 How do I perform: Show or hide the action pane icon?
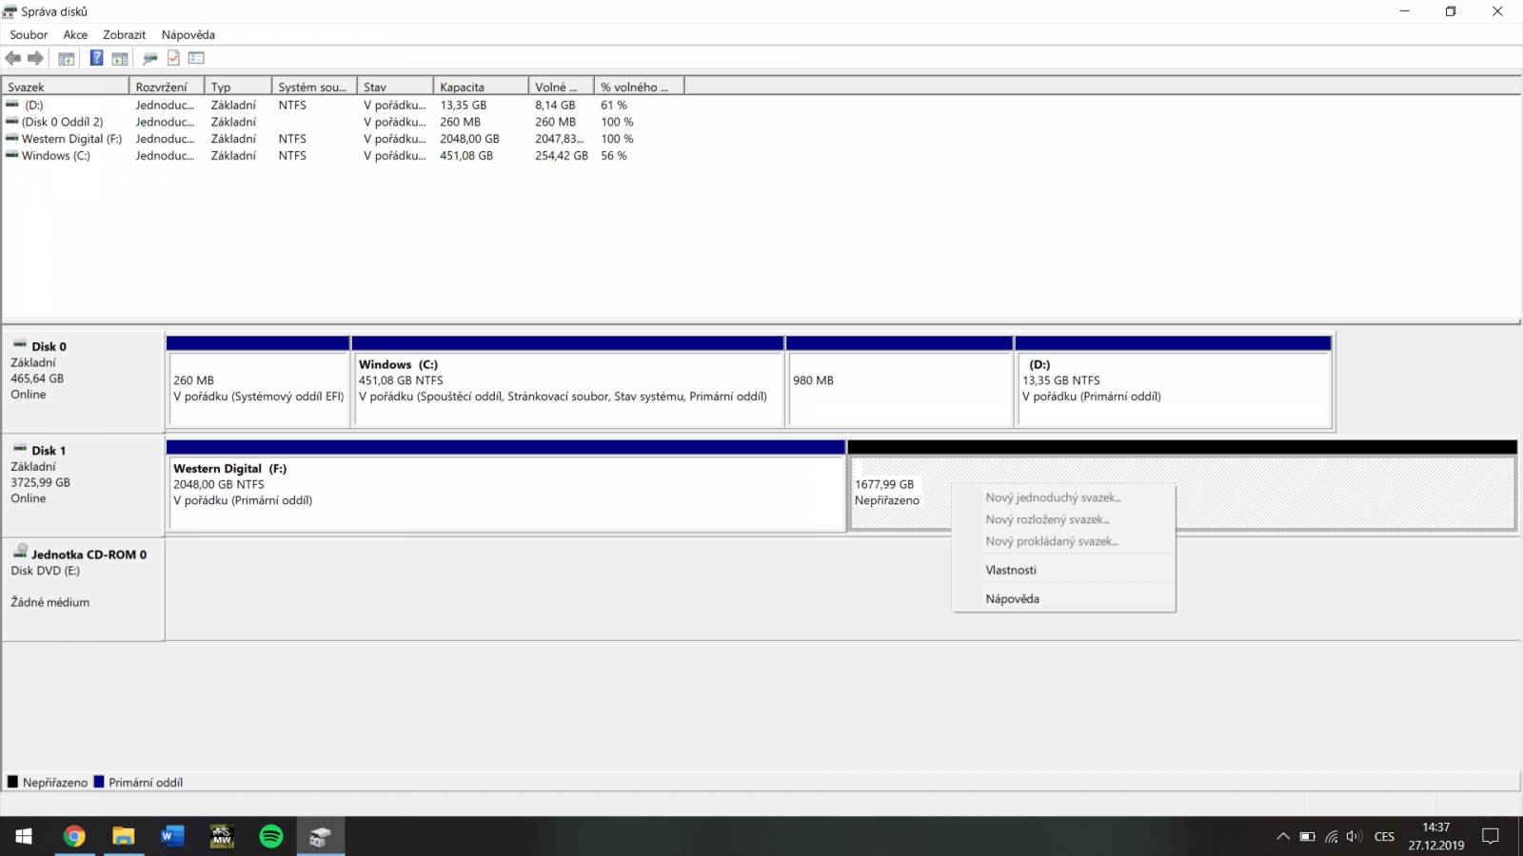(x=120, y=58)
